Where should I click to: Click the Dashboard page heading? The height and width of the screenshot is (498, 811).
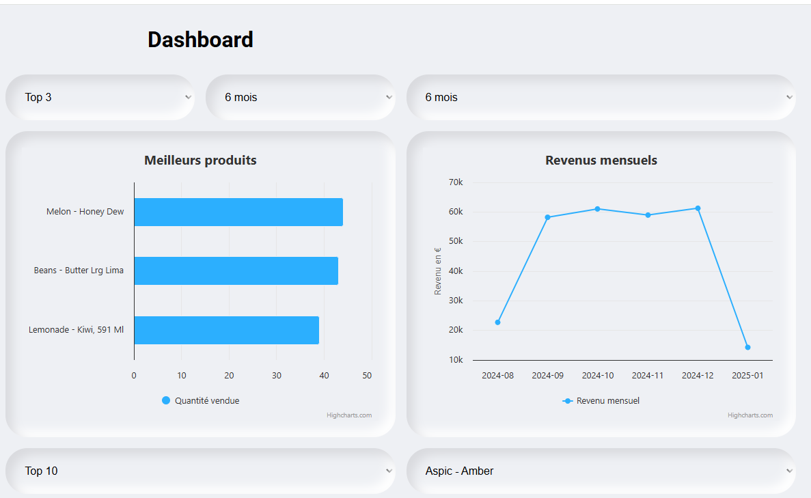200,40
